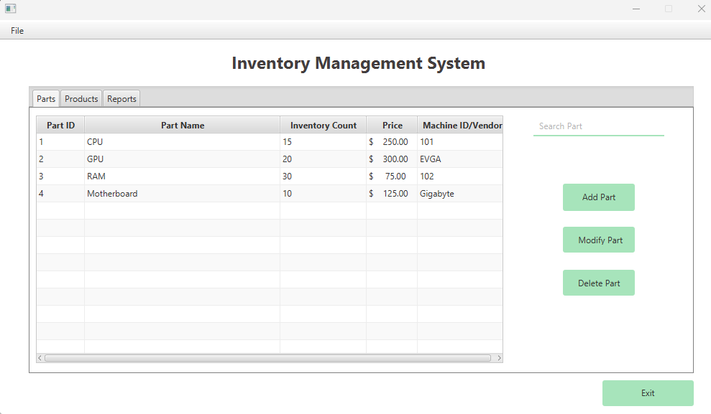This screenshot has width=711, height=414.
Task: Switch to the Parts tab
Action: click(x=46, y=98)
